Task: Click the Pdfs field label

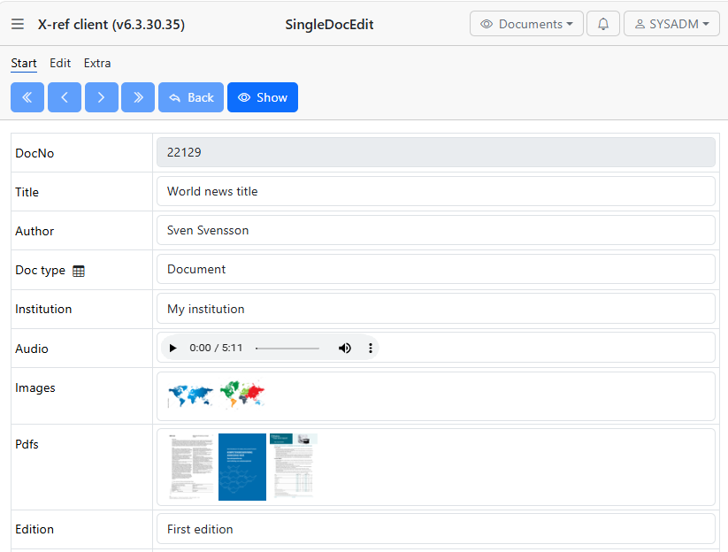Action: click(27, 444)
